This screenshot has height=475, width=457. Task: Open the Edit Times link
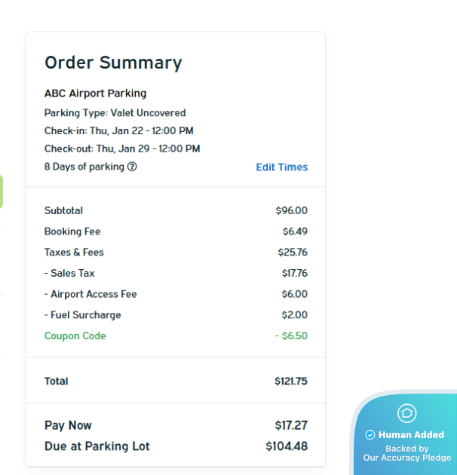click(x=281, y=167)
